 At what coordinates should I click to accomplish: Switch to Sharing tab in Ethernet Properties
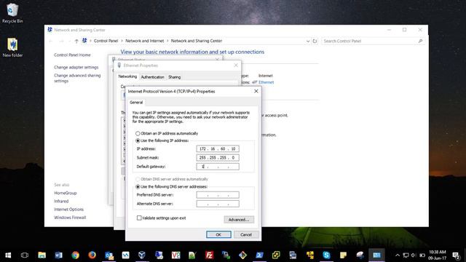pos(175,77)
